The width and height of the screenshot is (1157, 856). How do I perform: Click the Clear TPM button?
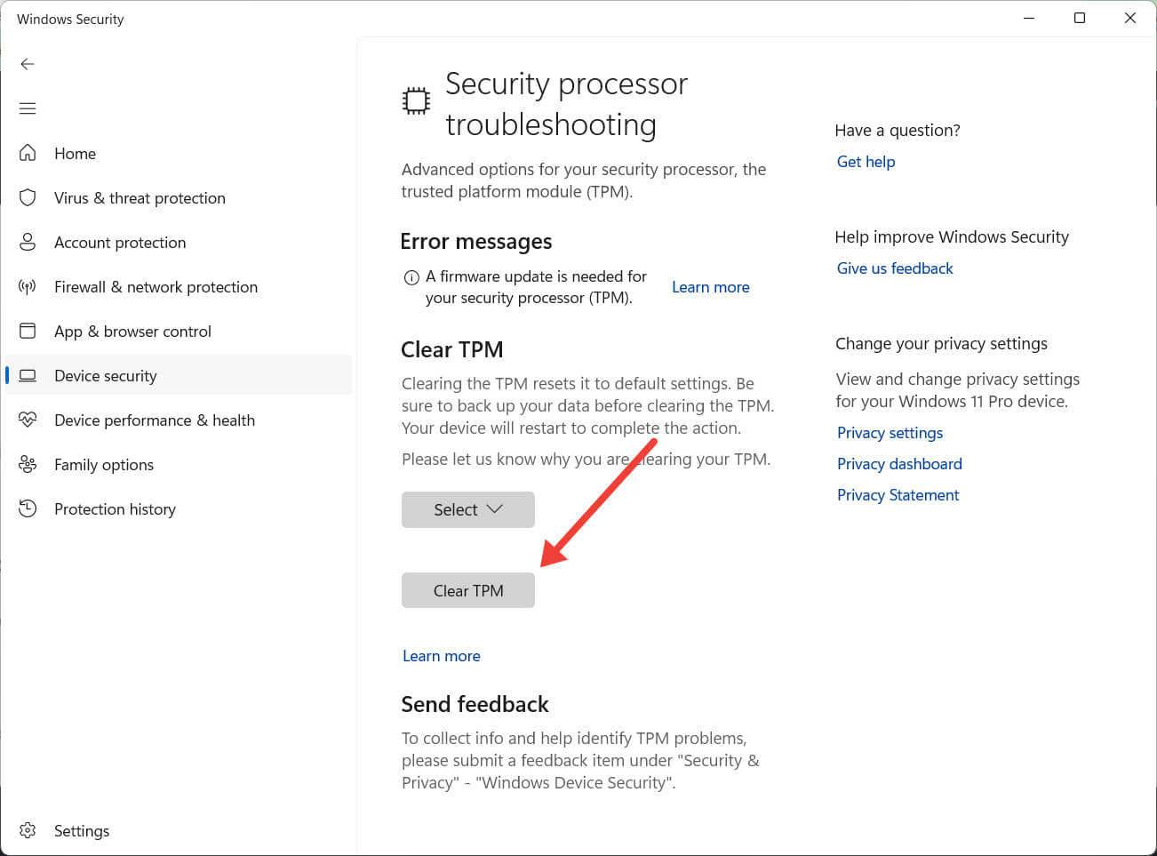click(468, 590)
